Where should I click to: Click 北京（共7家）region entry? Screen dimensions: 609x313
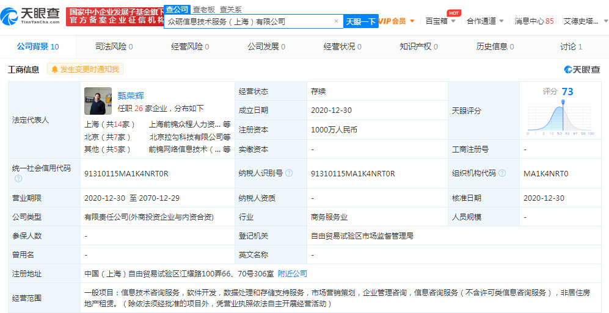tap(108, 137)
